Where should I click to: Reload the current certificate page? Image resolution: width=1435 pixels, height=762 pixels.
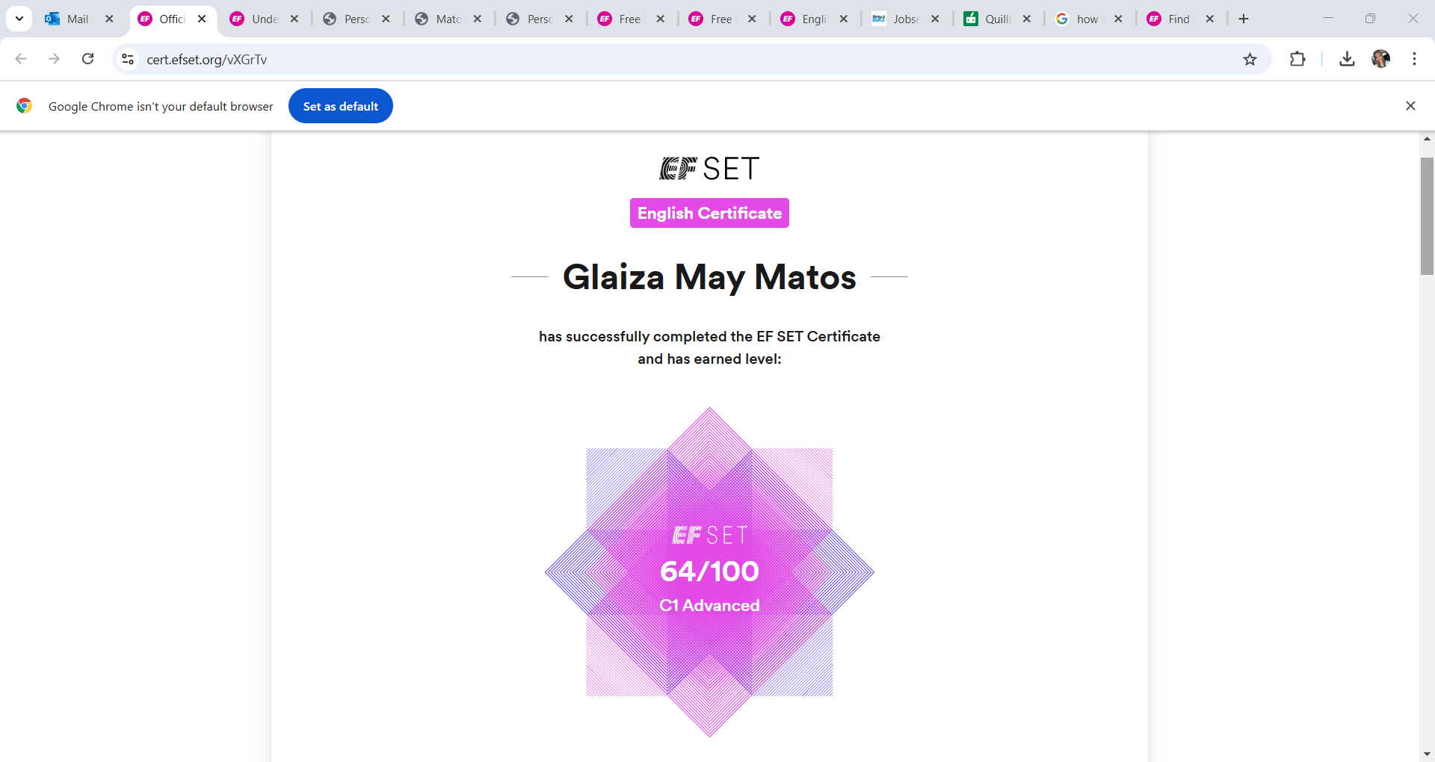pos(87,59)
